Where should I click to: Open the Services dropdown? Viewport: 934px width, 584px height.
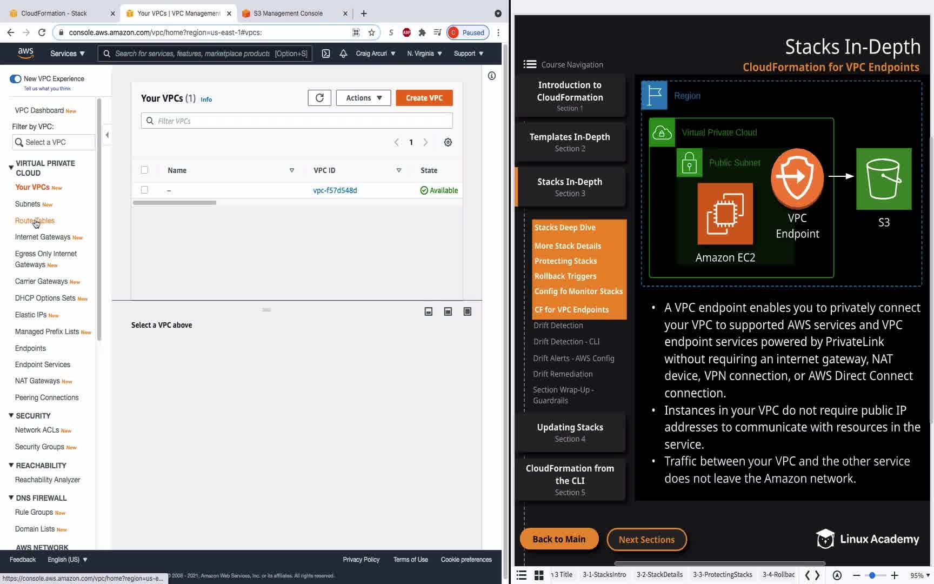(x=68, y=54)
